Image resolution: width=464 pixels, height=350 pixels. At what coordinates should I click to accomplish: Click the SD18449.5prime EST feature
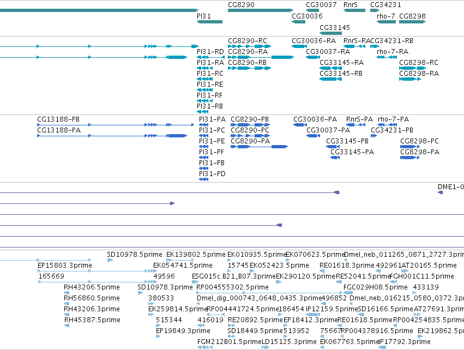point(231,336)
